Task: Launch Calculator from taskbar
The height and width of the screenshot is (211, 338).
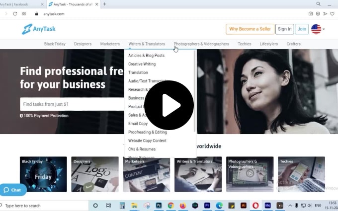Action: pos(122,206)
